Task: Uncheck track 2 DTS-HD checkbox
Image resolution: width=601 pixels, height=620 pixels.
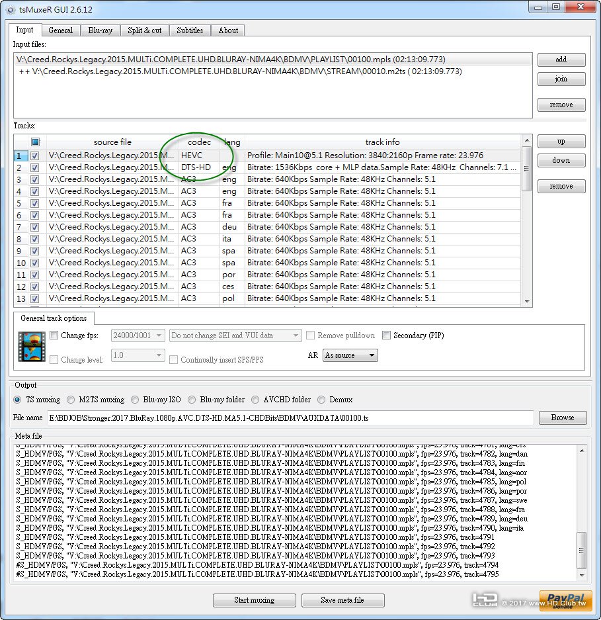Action: point(35,167)
